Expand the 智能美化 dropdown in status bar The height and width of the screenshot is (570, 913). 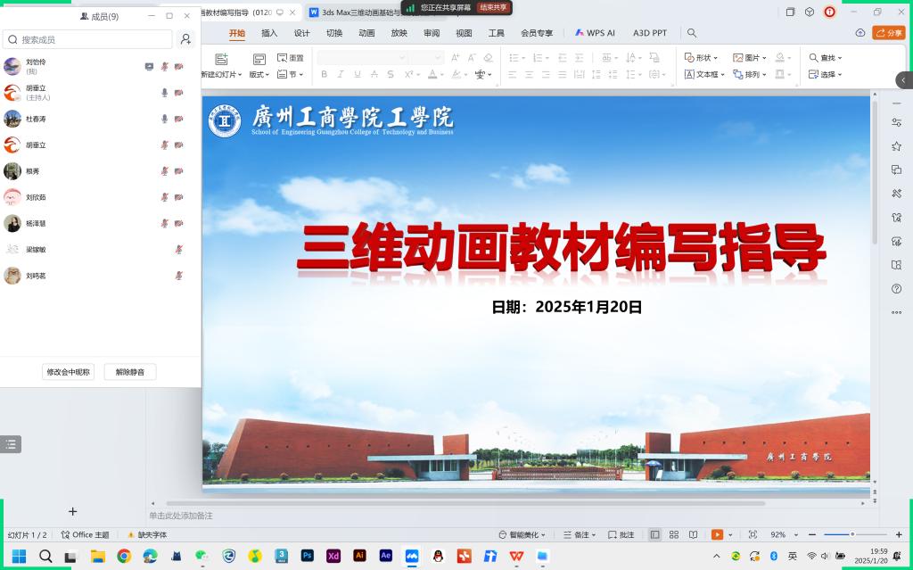[x=522, y=534]
